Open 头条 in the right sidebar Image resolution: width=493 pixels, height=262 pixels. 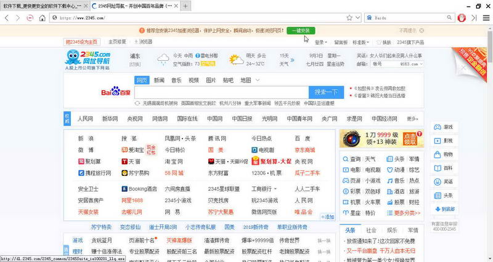[443, 196]
